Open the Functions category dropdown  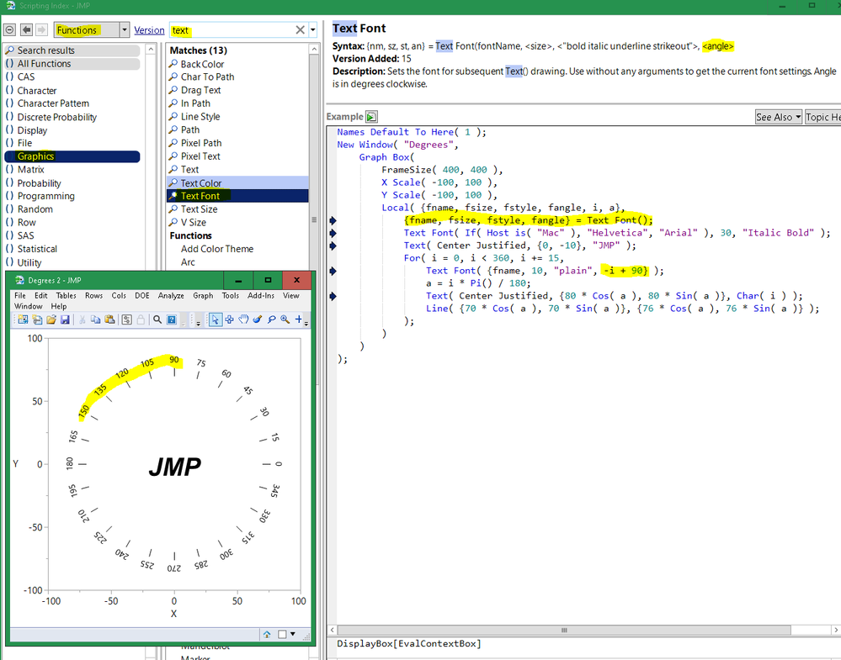coord(125,30)
